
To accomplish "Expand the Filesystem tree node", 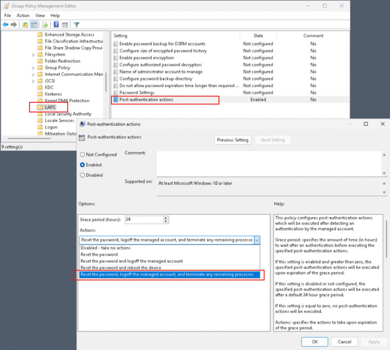I will click(x=33, y=54).
